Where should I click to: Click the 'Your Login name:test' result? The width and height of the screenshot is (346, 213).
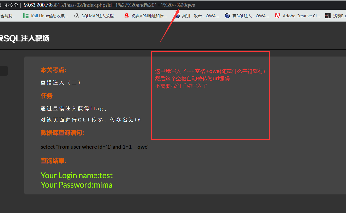coord(77,175)
